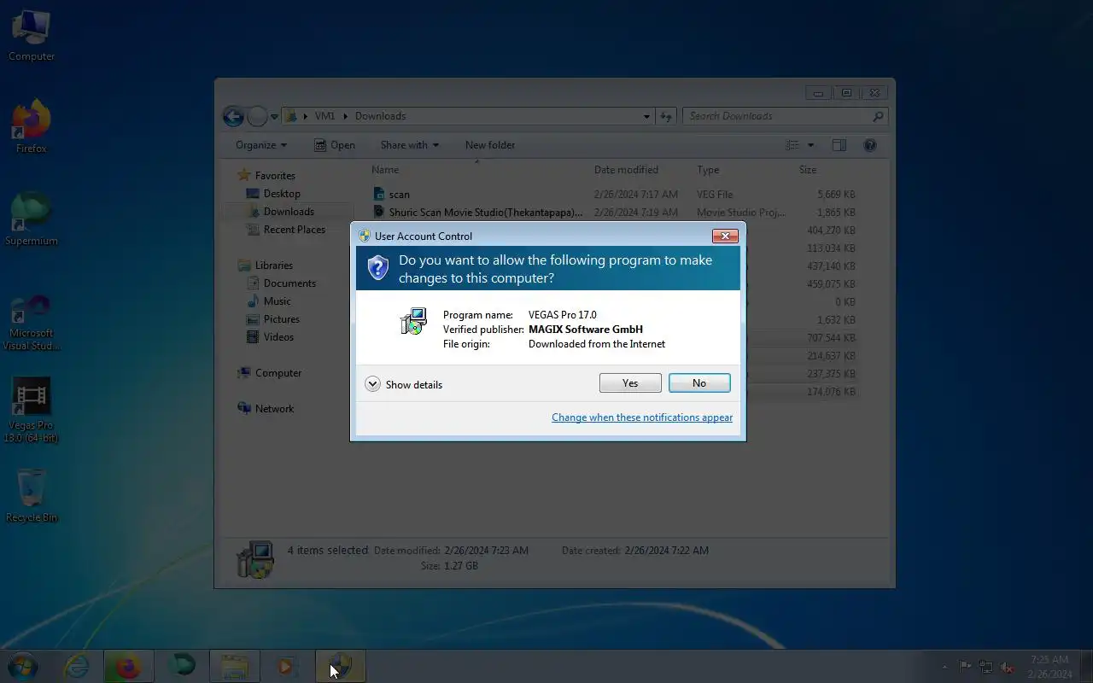The height and width of the screenshot is (683, 1093).
Task: Change view icon in Explorer toolbar
Action: pyautogui.click(x=792, y=145)
